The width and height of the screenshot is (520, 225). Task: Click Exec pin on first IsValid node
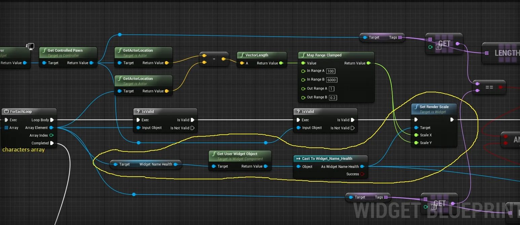tap(138, 120)
